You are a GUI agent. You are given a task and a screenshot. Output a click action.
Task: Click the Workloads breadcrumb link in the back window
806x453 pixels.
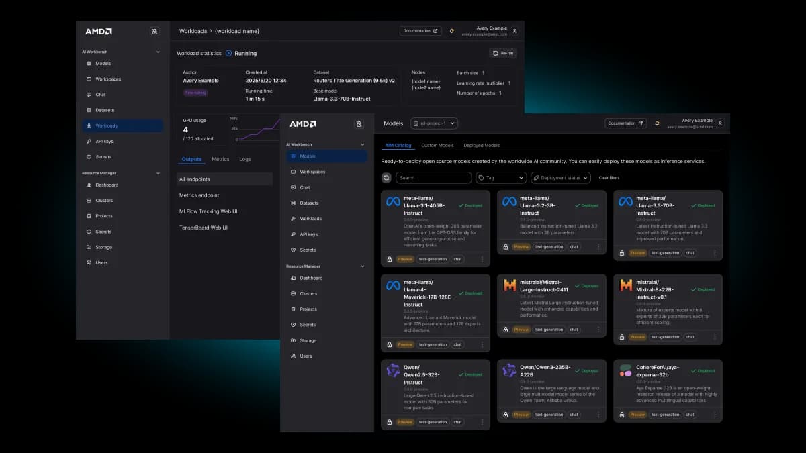tap(193, 31)
